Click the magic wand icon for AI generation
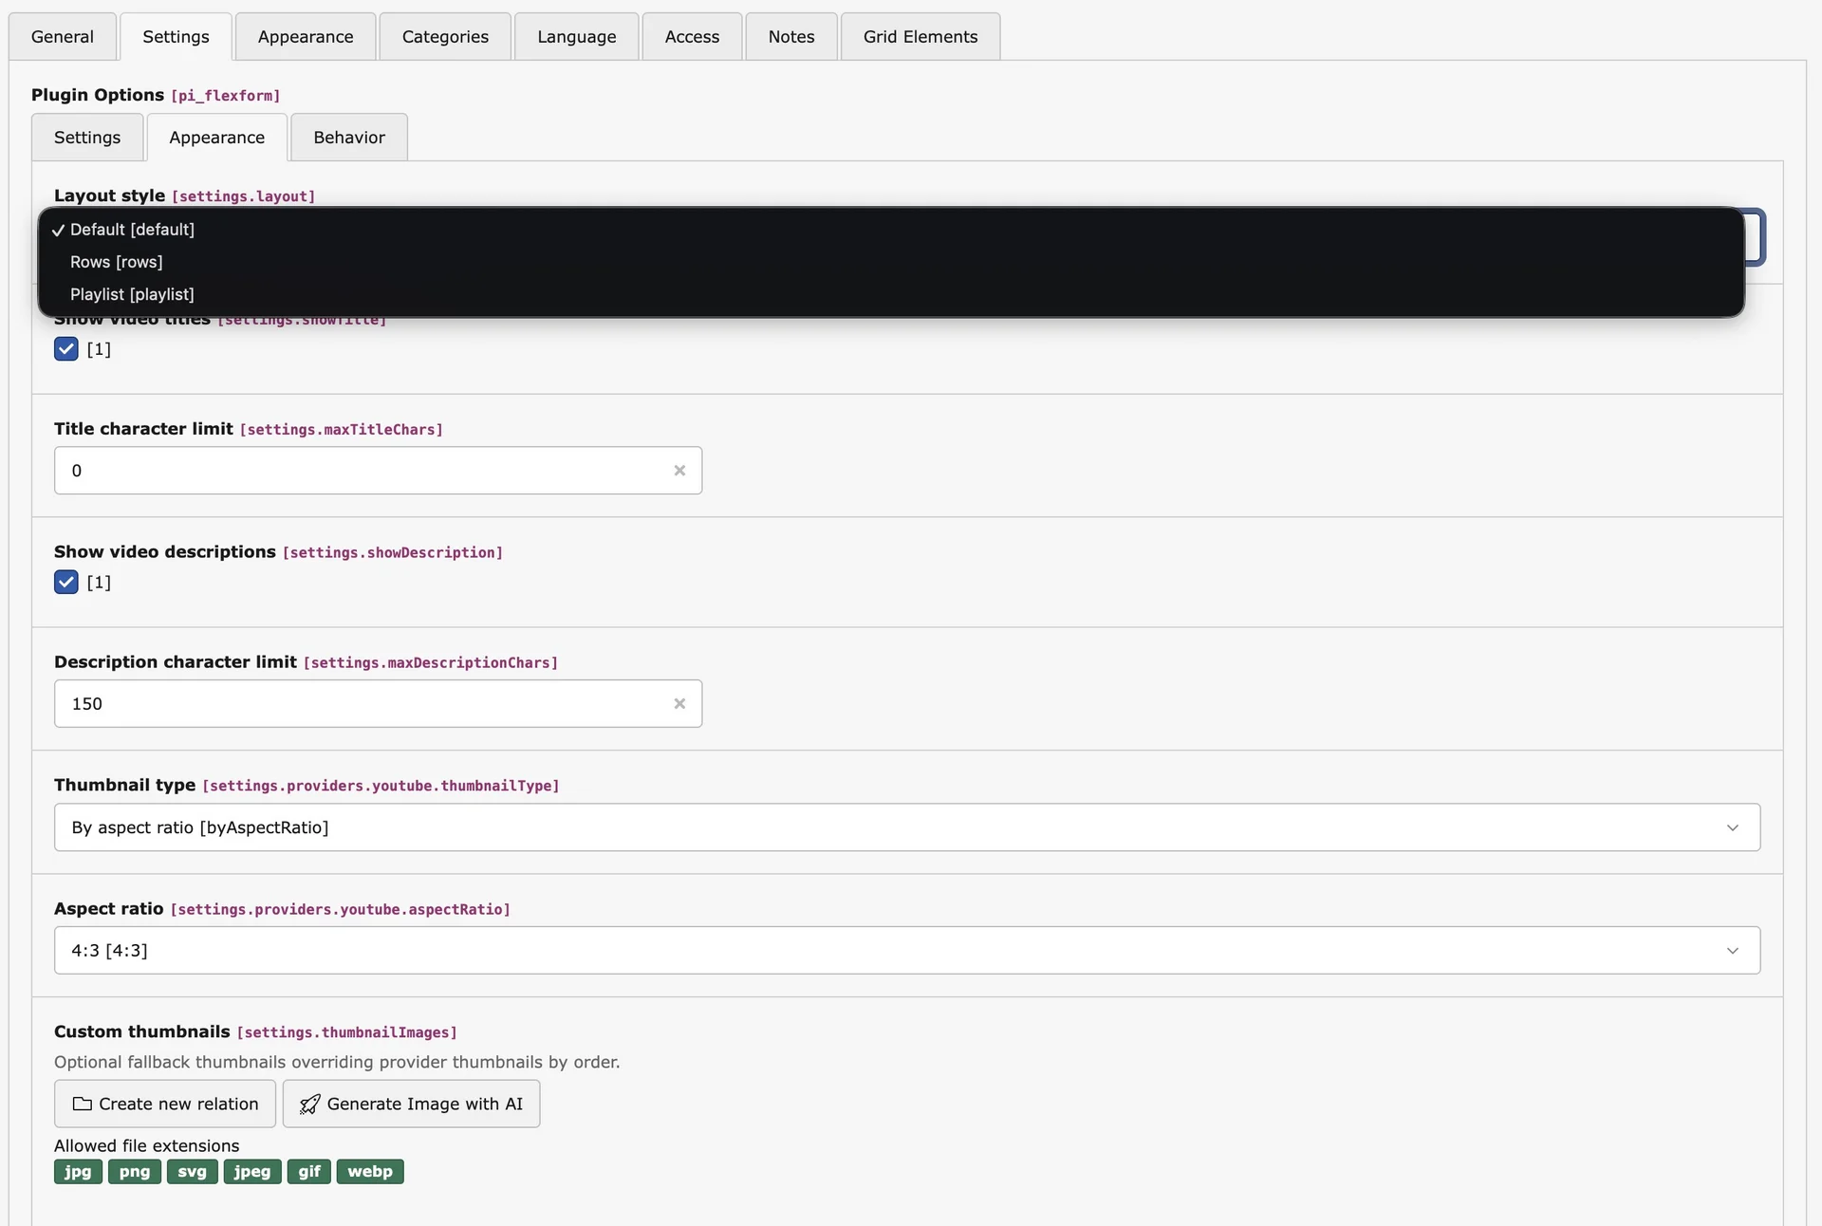The width and height of the screenshot is (1822, 1226). point(307,1104)
